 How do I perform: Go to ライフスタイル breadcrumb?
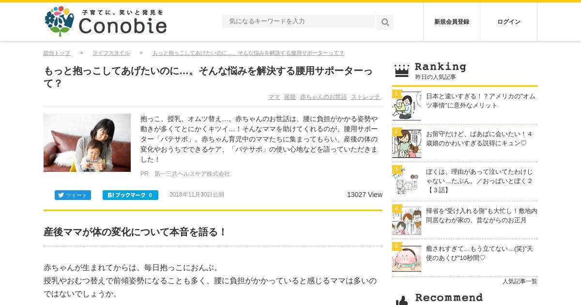111,53
